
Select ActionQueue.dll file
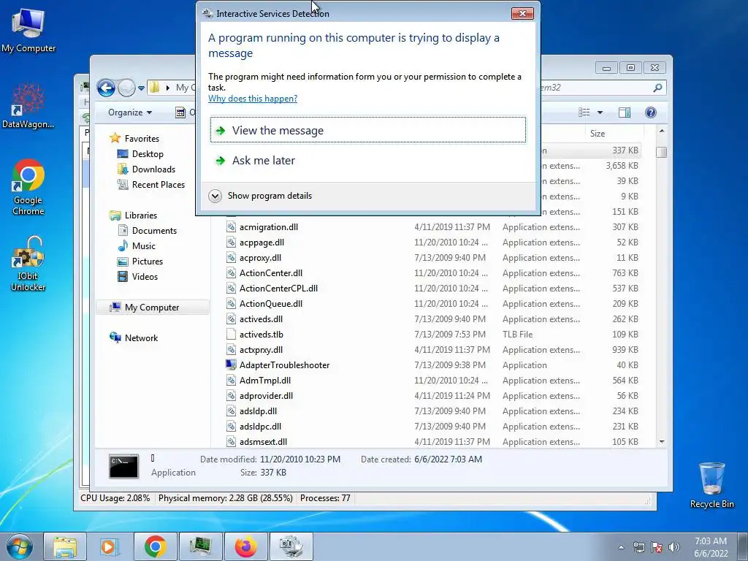coord(432,303)
